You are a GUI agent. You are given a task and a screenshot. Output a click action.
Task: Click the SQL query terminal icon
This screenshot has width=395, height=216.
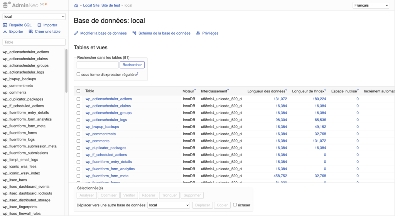5,25
